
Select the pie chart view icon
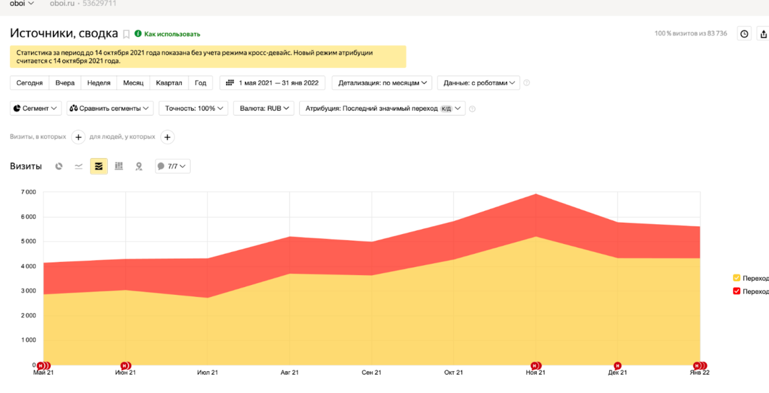(x=59, y=166)
